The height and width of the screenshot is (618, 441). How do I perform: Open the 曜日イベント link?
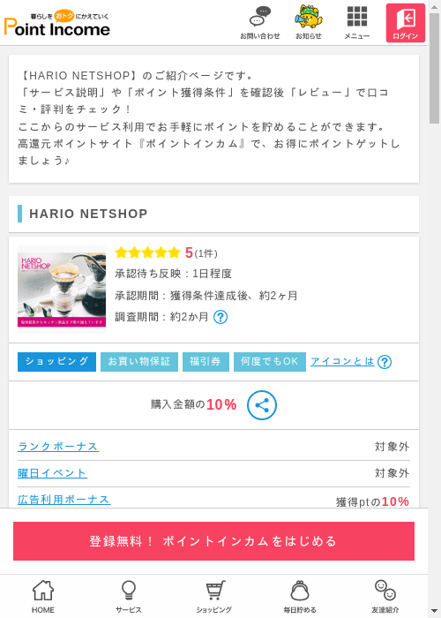click(x=52, y=473)
